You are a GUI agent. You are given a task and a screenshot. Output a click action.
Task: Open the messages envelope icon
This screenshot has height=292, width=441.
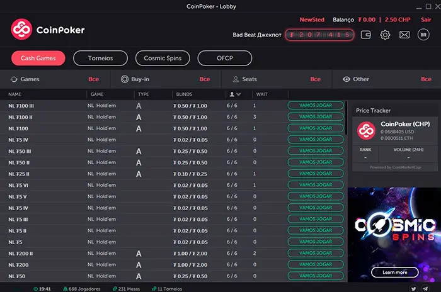404,35
